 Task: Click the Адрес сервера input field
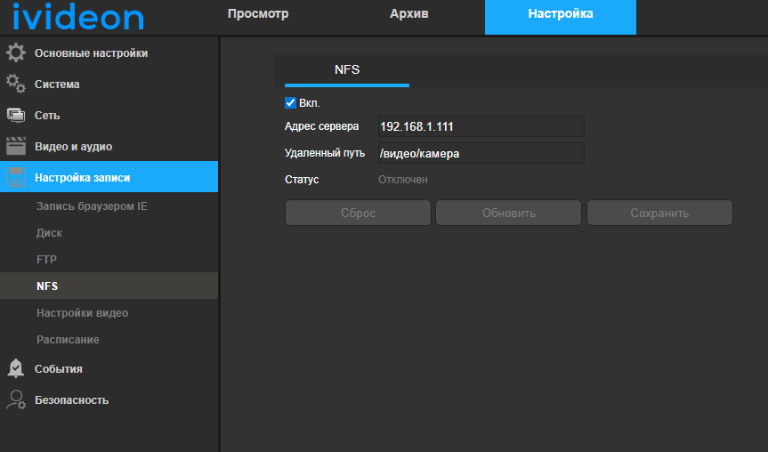click(480, 126)
